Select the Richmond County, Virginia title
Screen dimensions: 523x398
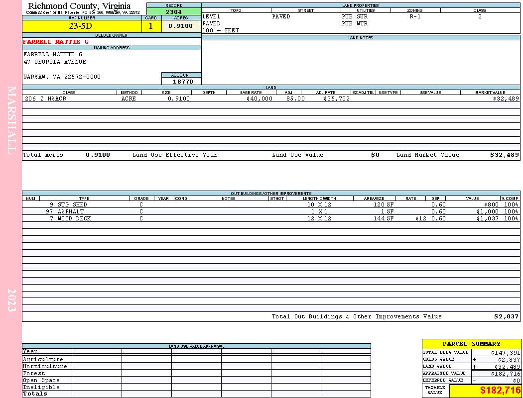pyautogui.click(x=79, y=6)
